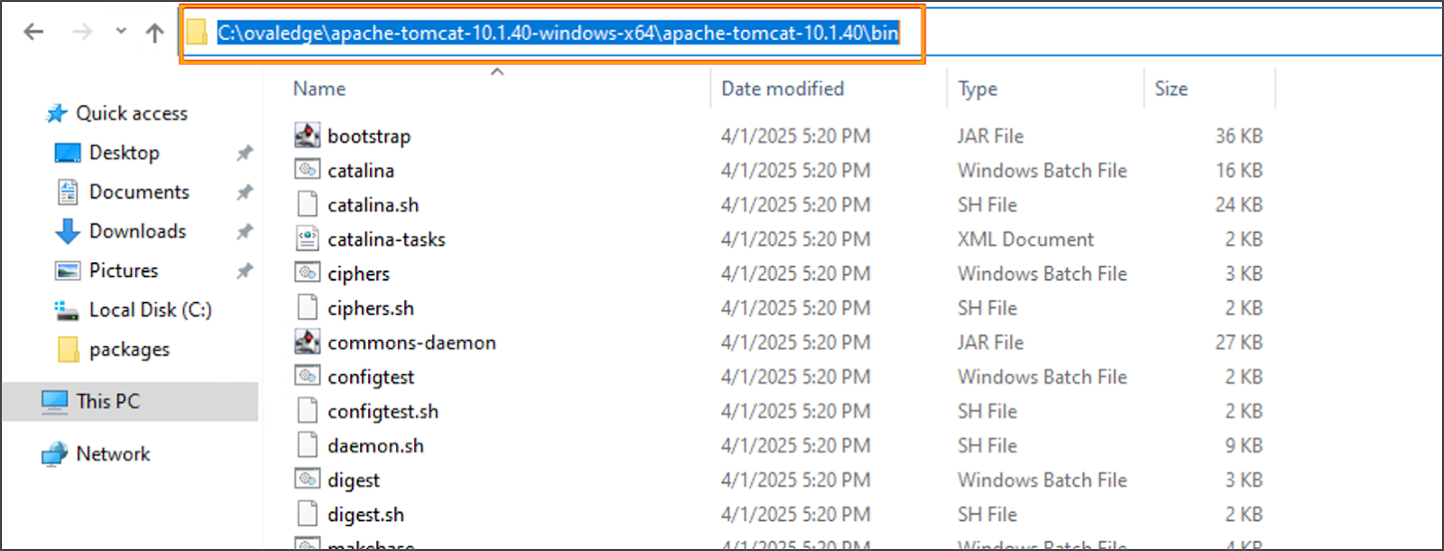Select the catalina batch file icon

coord(308,170)
